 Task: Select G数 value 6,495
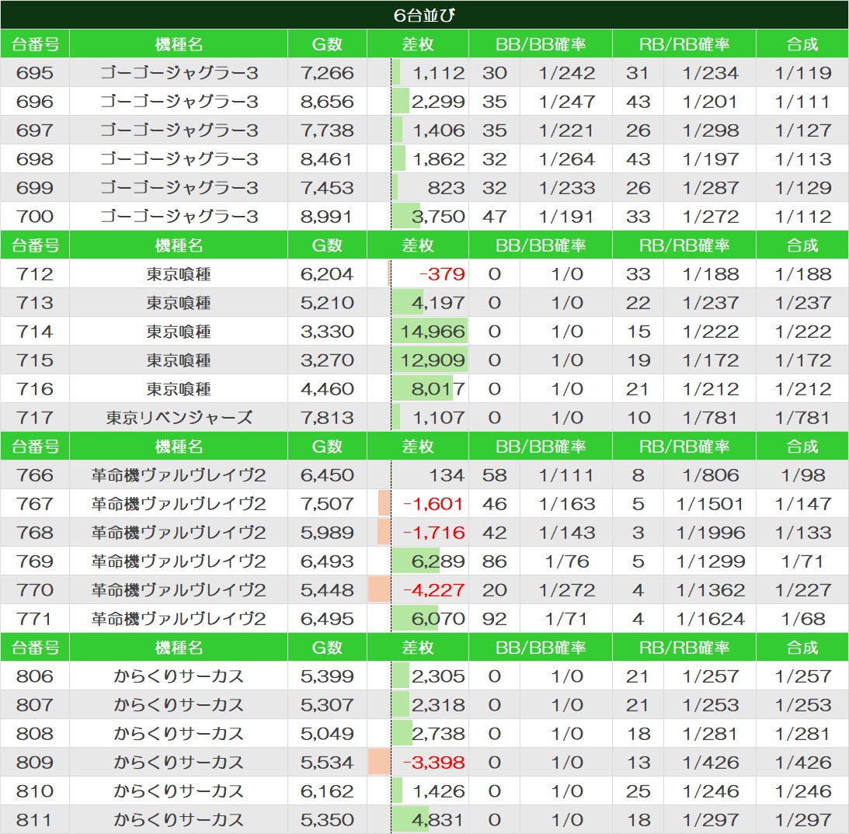click(327, 618)
